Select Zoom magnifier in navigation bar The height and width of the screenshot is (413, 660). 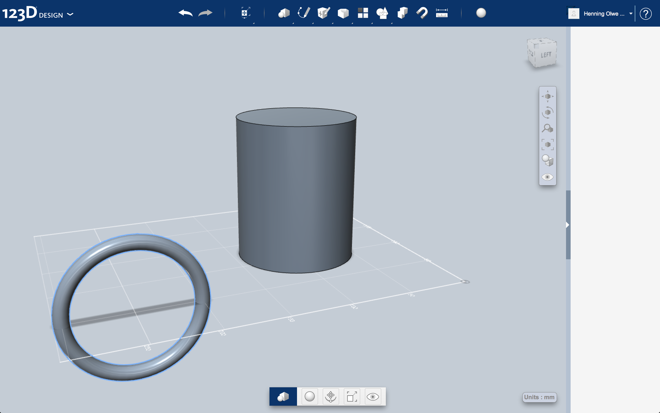point(548,129)
